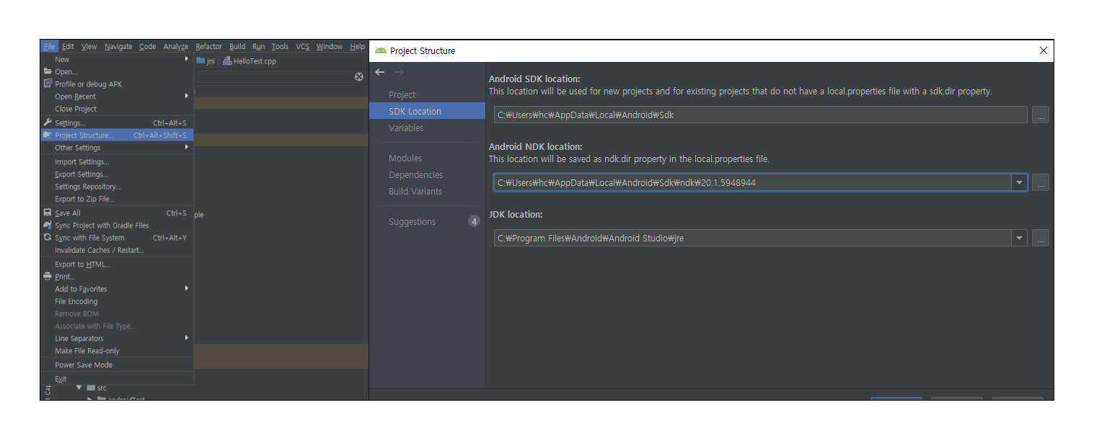The height and width of the screenshot is (441, 1094).
Task: Click the Project Structure folder icon
Action: 48,135
